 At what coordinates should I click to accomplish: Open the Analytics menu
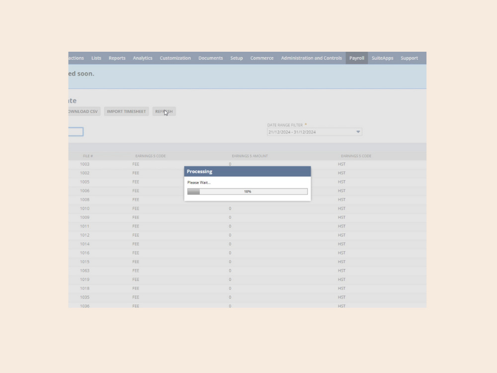click(143, 58)
